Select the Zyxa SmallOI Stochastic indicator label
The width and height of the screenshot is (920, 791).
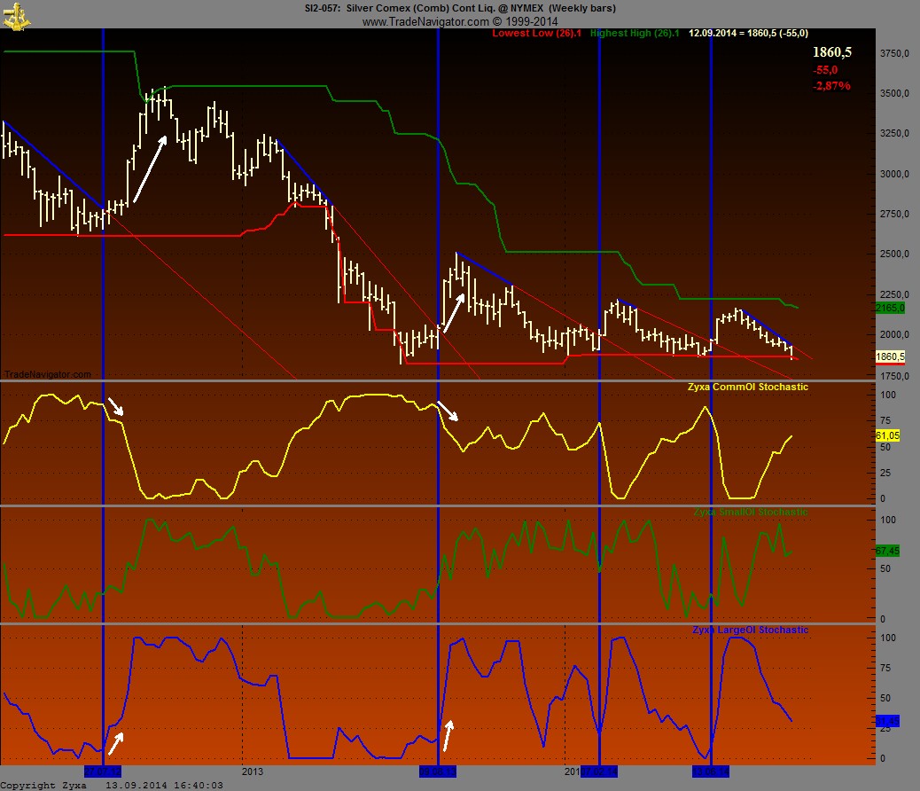(x=750, y=513)
